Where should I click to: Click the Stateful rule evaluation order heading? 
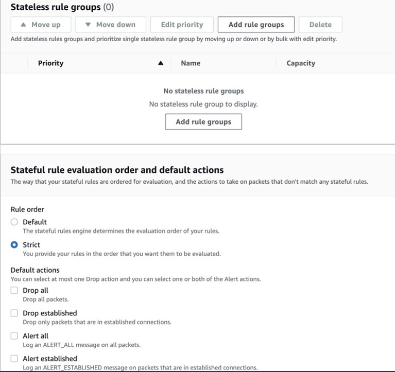(x=117, y=170)
